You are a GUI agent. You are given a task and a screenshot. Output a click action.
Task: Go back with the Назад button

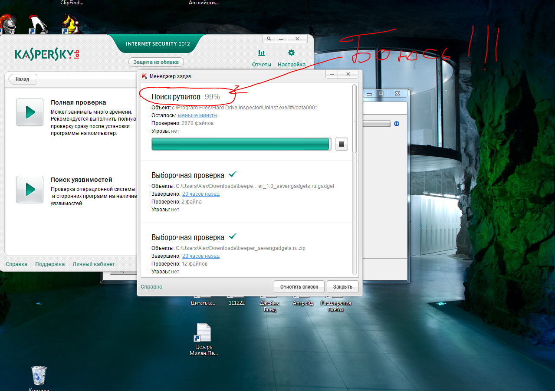[23, 79]
